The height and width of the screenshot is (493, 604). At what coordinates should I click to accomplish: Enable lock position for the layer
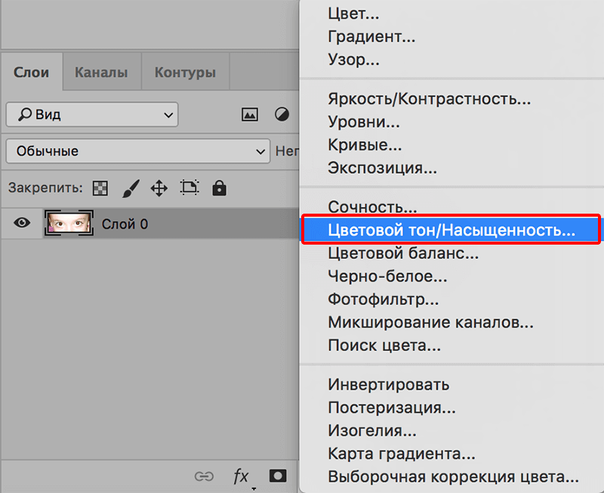tap(159, 188)
